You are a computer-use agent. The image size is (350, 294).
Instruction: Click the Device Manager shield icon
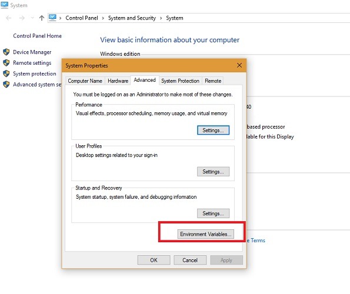[x=6, y=52]
